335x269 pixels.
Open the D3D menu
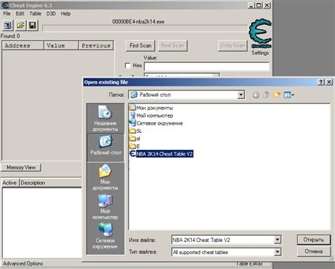[51, 13]
